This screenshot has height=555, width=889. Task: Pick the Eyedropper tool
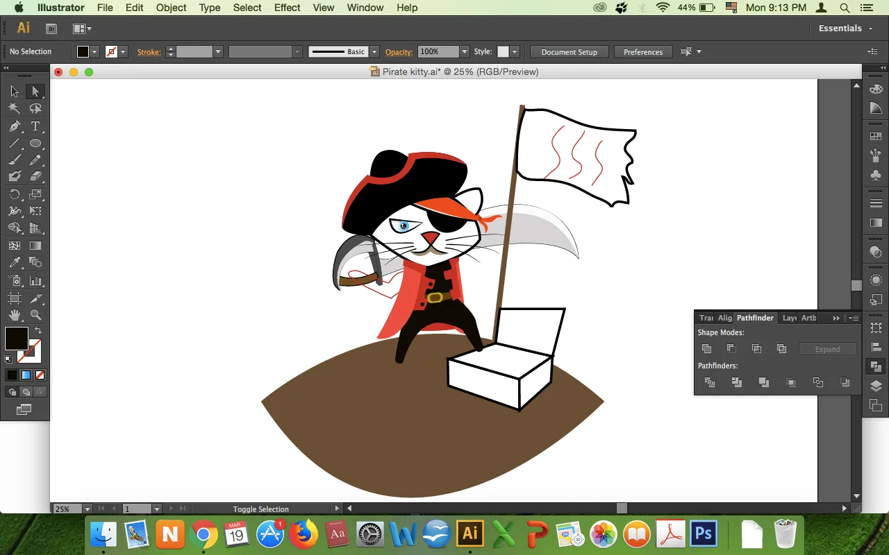point(15,263)
